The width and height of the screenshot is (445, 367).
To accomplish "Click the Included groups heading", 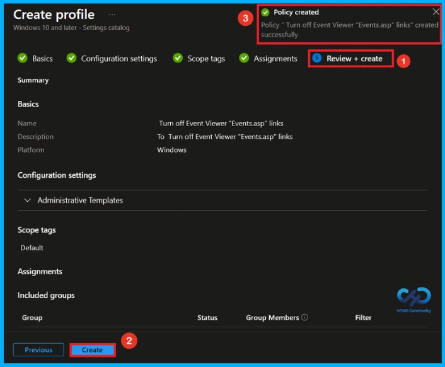I will click(46, 296).
